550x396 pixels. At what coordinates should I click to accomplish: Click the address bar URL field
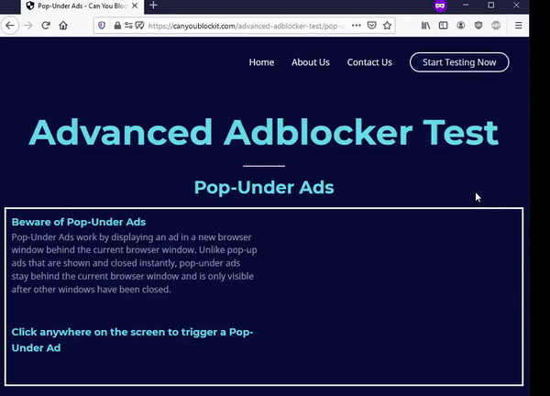238,26
